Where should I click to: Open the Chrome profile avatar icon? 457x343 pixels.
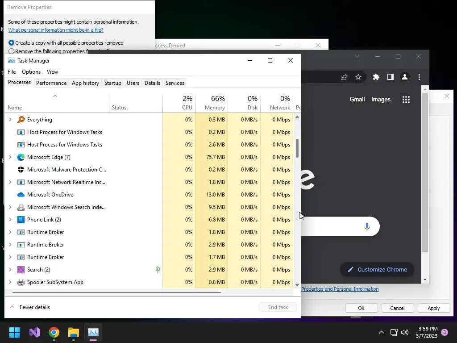click(404, 77)
